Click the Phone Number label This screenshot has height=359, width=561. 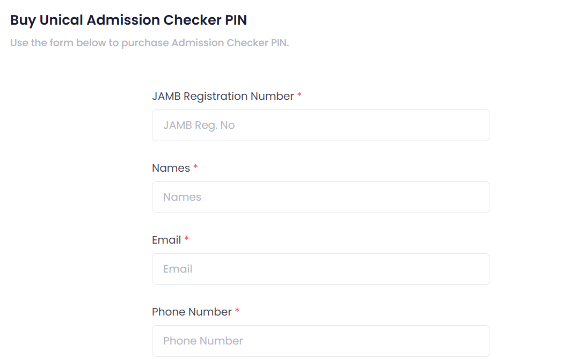(192, 312)
